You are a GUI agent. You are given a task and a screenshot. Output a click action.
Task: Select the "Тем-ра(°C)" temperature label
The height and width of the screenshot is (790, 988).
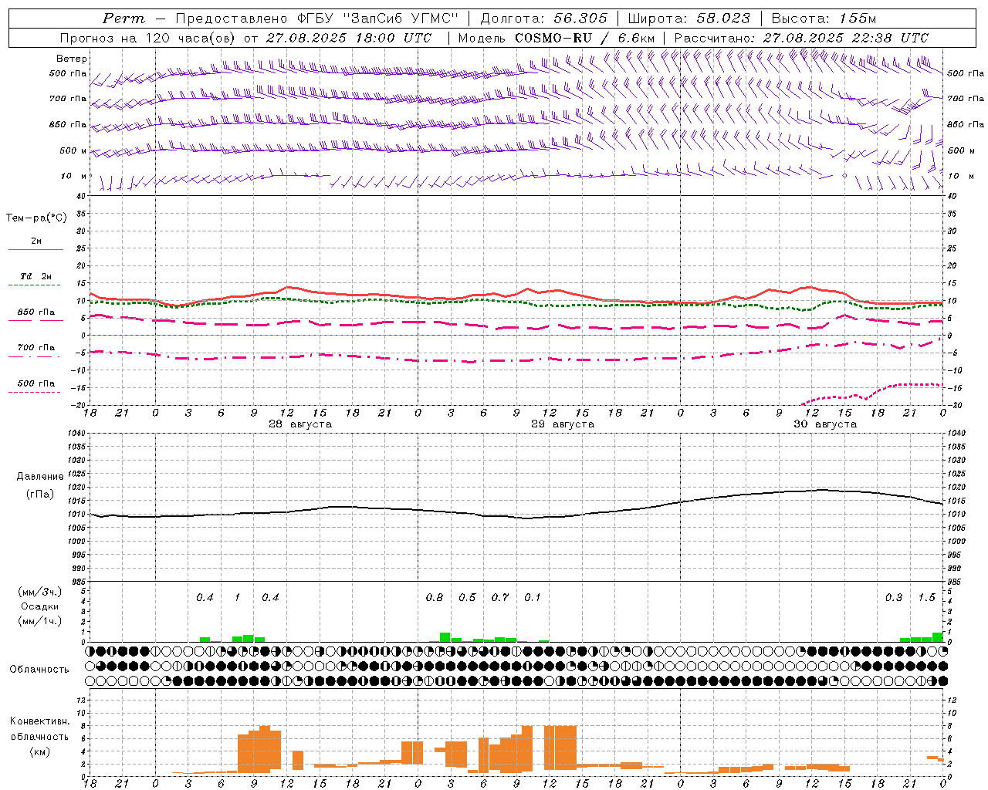click(36, 218)
